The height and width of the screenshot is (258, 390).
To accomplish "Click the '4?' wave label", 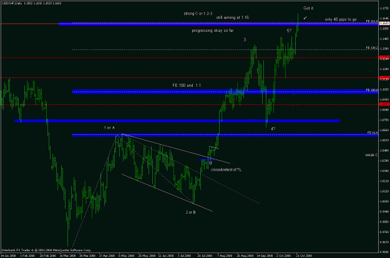I will pyautogui.click(x=273, y=129).
